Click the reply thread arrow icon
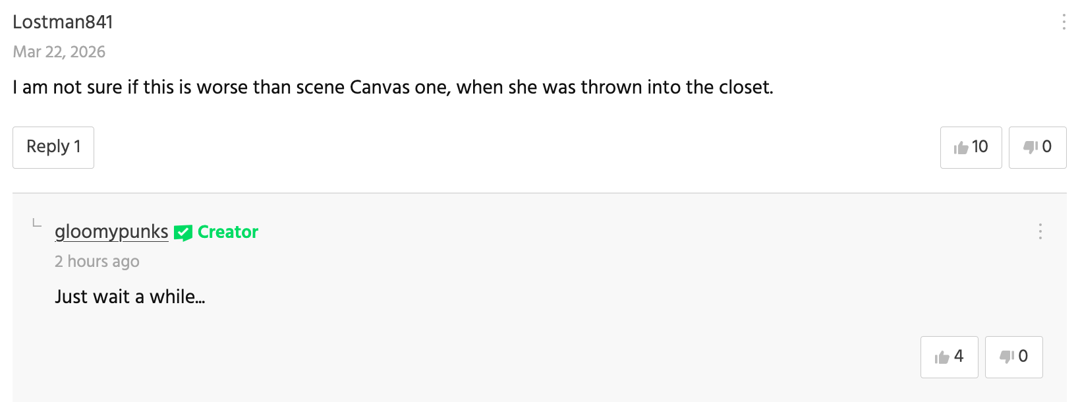This screenshot has width=1078, height=402. tap(37, 223)
